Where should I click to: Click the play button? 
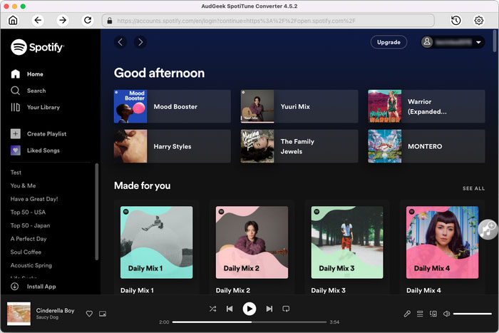pyautogui.click(x=249, y=309)
